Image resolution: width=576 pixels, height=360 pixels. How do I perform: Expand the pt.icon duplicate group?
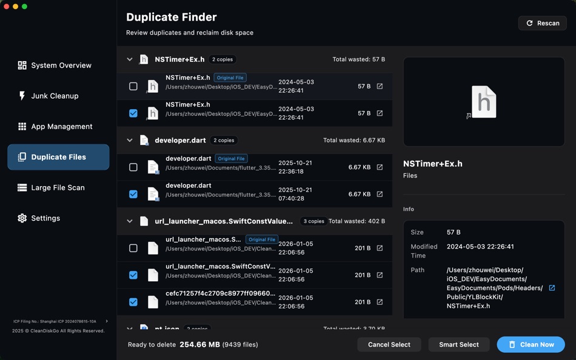tap(129, 328)
